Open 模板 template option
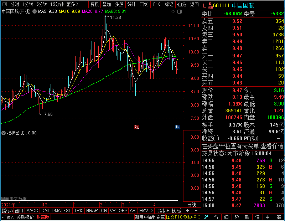Screen dimensions: 285x221 (x=176, y=211)
